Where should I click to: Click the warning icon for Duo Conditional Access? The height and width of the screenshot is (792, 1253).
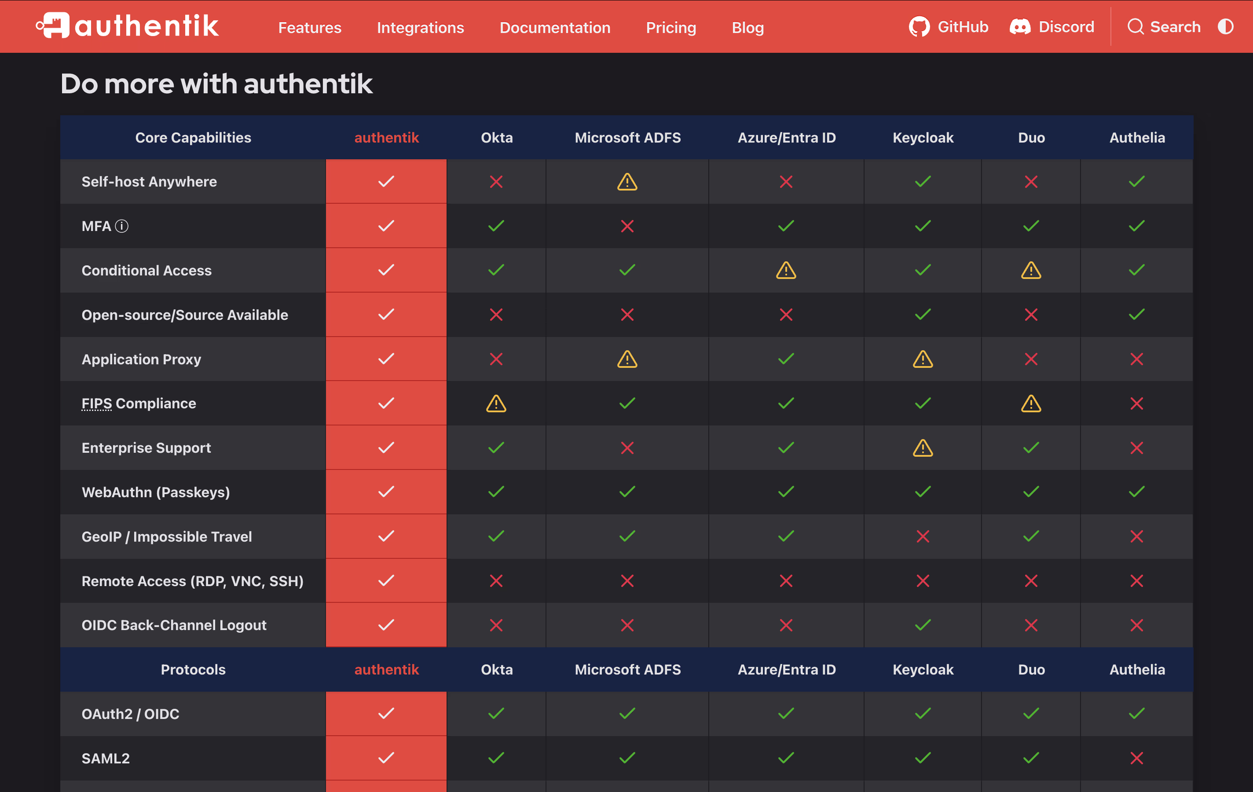1031,271
